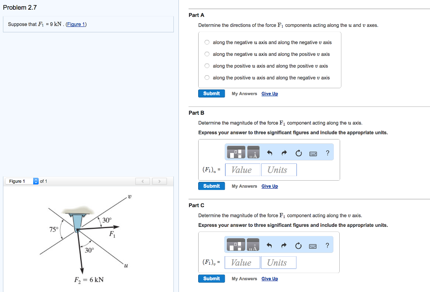Select 'along the positive u axis and along the negative v axis'
430x292 pixels.
pos(207,78)
